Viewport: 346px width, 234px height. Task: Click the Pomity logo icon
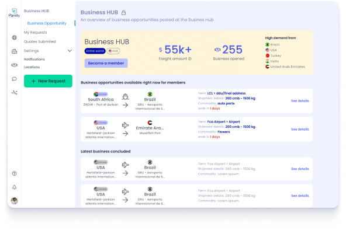tap(15, 13)
